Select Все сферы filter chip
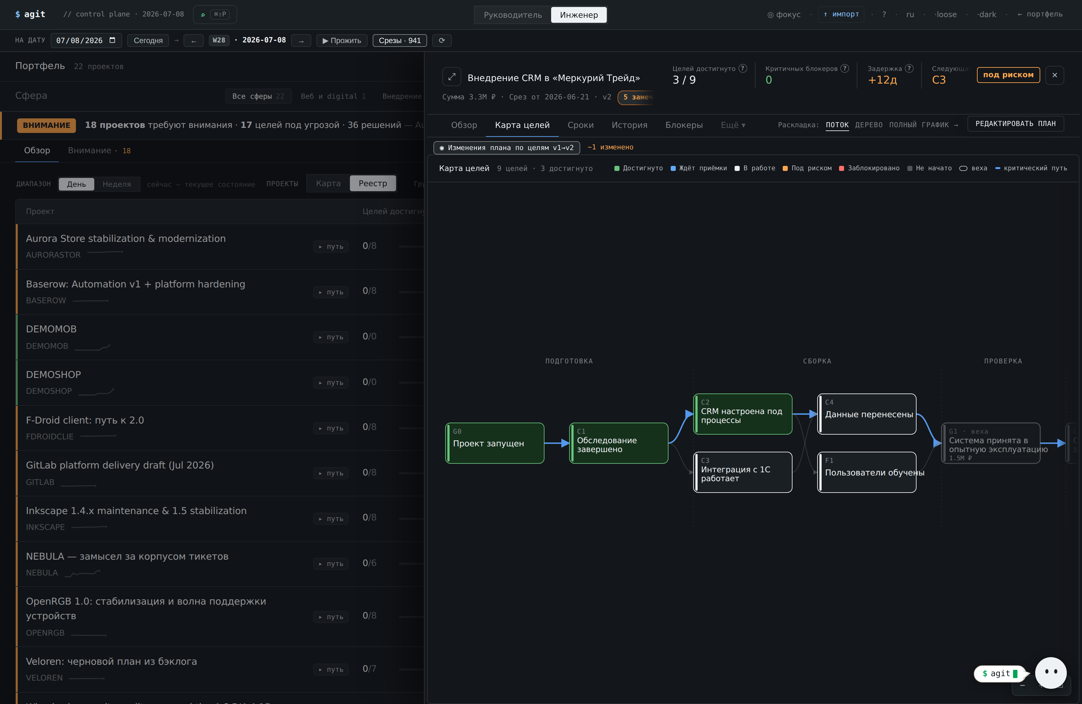1082x704 pixels. pos(258,97)
